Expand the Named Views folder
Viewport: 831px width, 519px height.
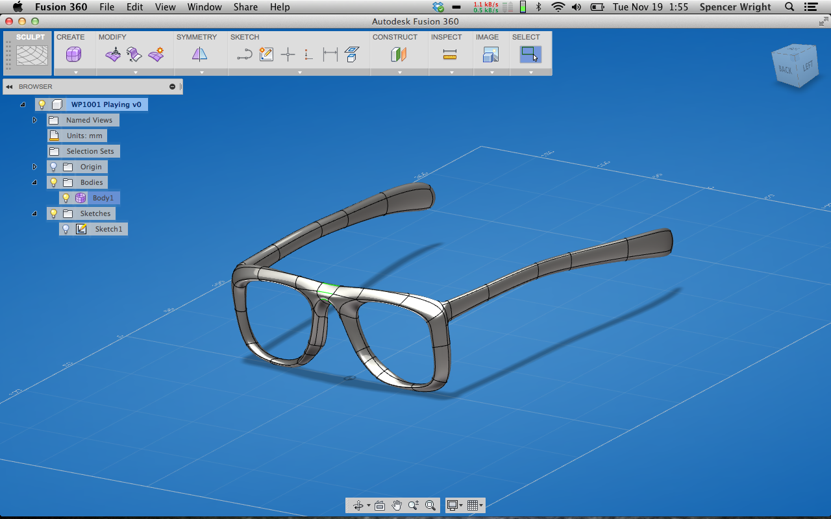point(35,120)
